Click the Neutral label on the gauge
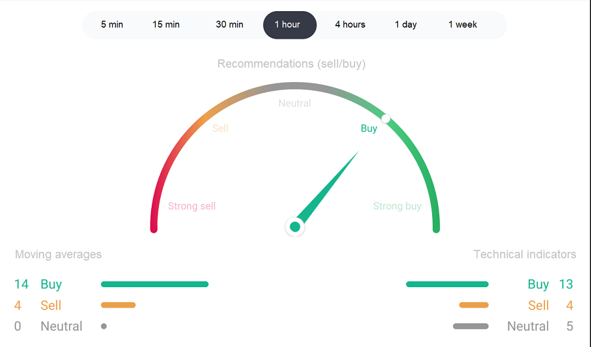 295,103
